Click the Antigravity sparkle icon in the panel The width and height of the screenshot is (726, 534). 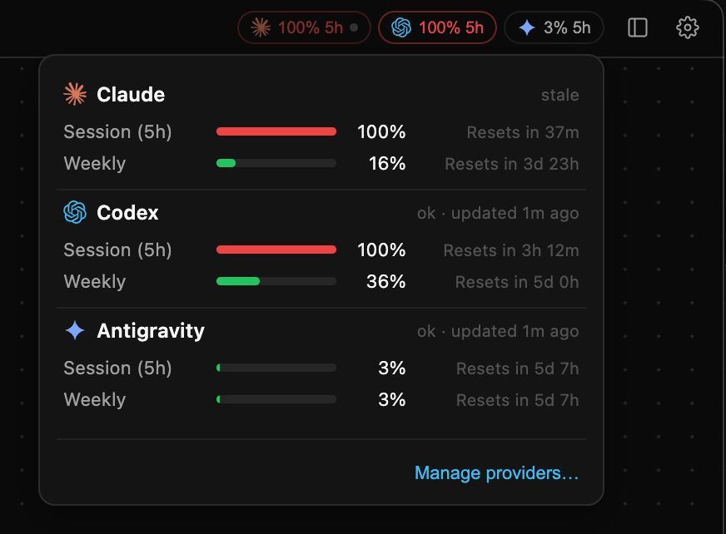click(x=75, y=330)
